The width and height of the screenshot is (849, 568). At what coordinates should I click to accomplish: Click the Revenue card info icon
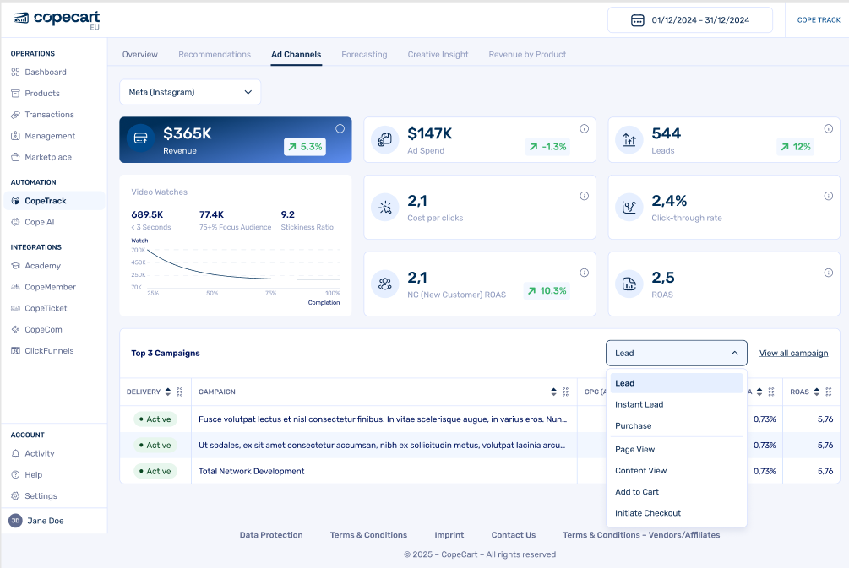[340, 129]
